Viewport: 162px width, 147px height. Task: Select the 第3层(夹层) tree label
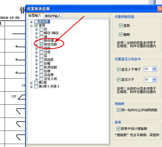click(49, 86)
